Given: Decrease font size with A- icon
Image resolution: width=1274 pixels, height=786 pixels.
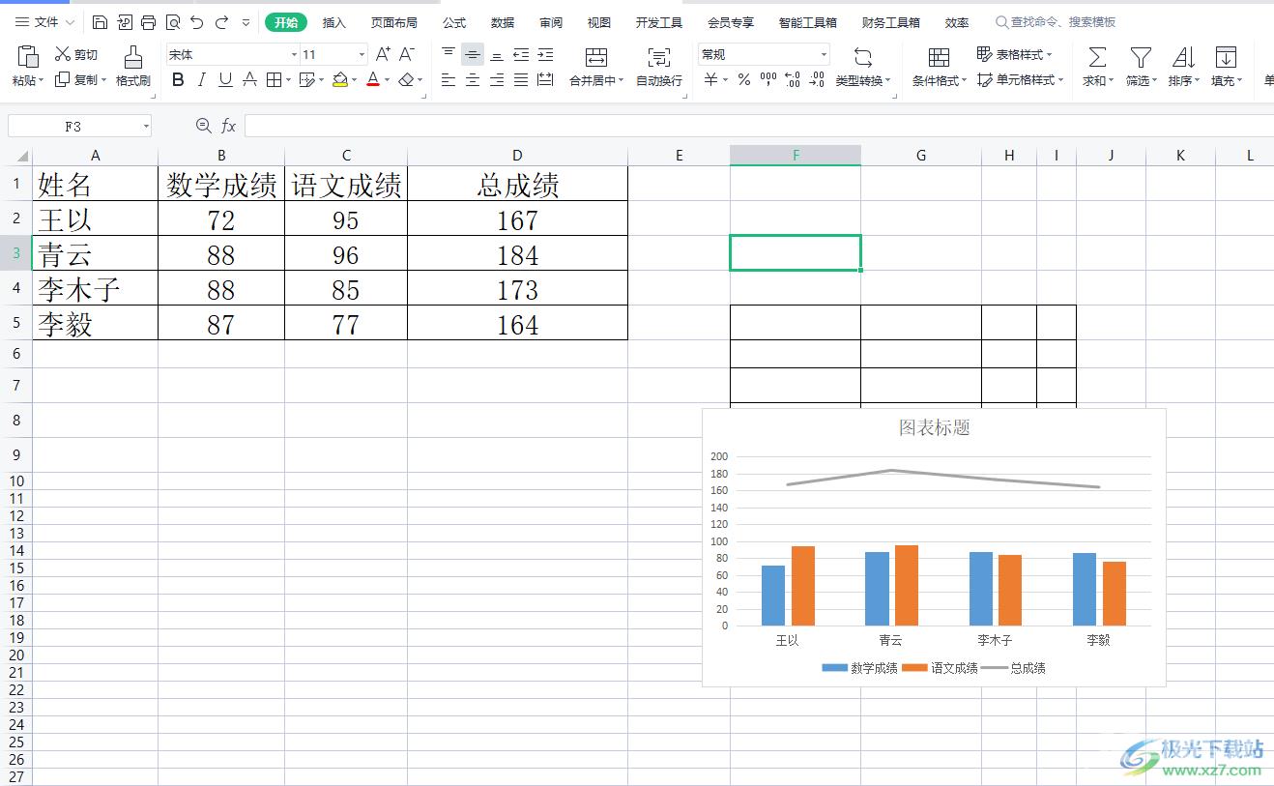Looking at the screenshot, I should (x=407, y=54).
